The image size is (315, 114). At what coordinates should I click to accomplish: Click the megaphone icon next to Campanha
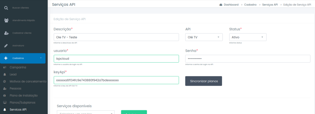(x=5, y=67)
